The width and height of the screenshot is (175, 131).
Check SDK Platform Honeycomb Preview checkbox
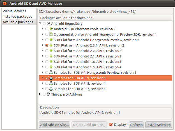pos(47,40)
